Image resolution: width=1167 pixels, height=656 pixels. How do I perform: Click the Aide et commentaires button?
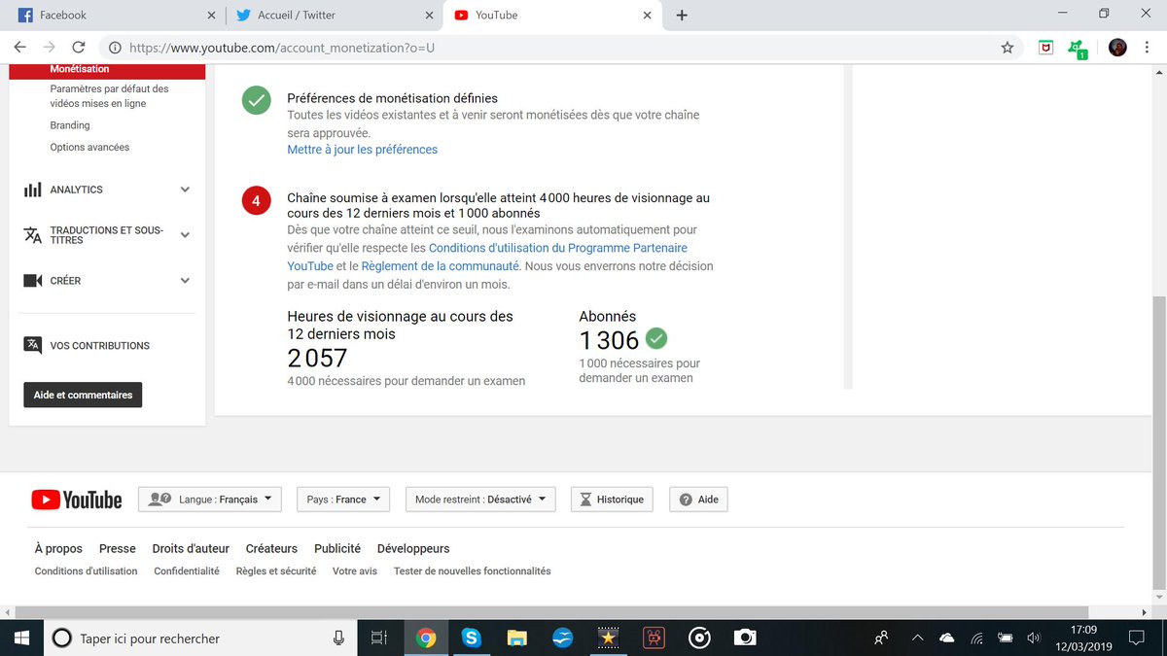pyautogui.click(x=83, y=395)
